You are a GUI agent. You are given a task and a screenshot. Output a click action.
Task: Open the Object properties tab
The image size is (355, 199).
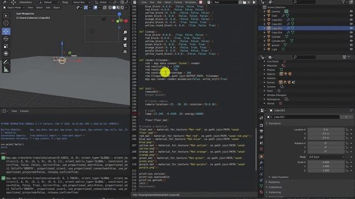tap(261, 156)
